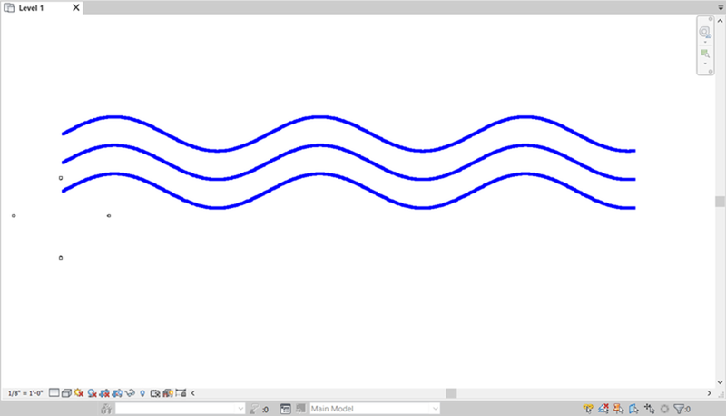
Task: Toggle Sun Path off/on icon
Action: point(79,392)
